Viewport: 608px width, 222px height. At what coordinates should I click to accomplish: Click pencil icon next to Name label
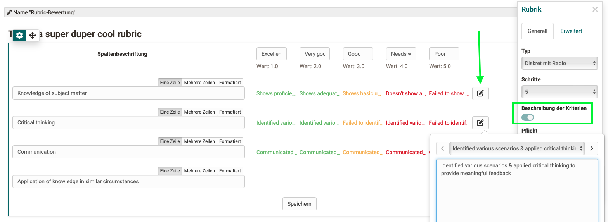coord(9,12)
